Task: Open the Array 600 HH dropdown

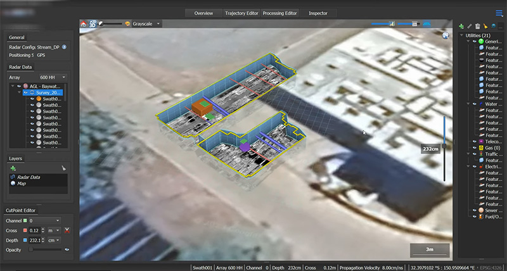Action: [52, 77]
